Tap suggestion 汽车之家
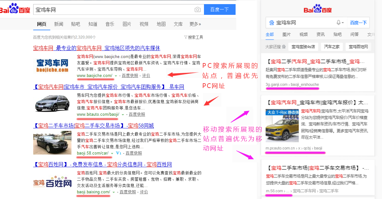 (331, 47)
